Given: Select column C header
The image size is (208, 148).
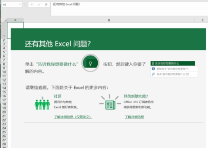Looking at the screenshot, I should point(202,20).
